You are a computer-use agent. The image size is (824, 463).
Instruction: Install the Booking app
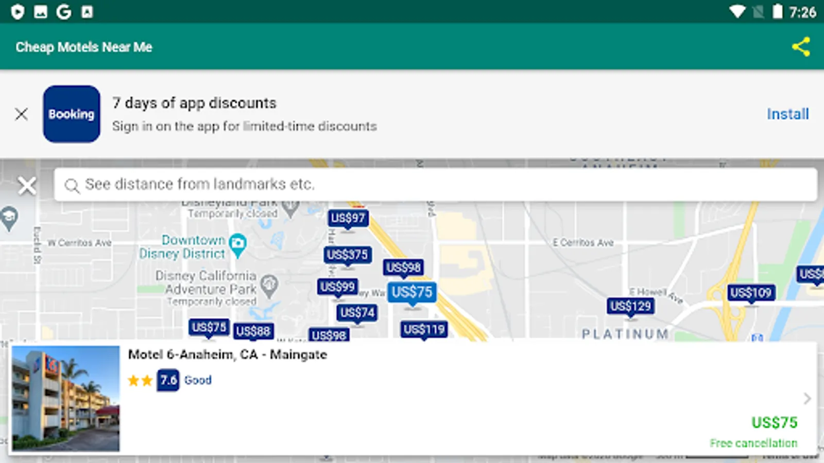click(787, 114)
